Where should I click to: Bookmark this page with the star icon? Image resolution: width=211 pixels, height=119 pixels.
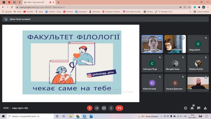189,7
